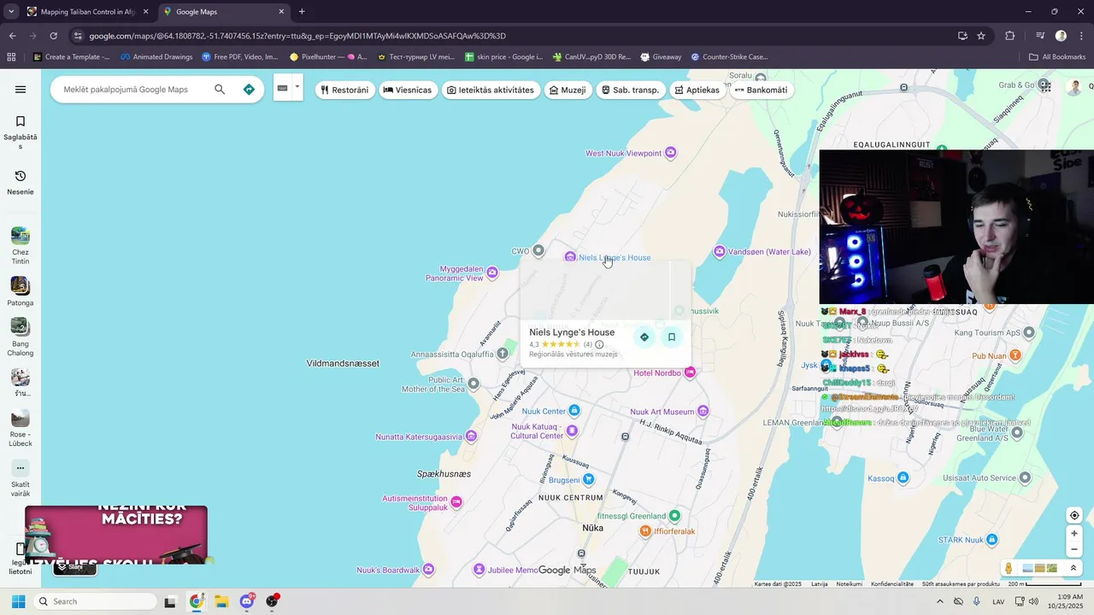Click Autismeinstitution Suluppaluk marker
Image resolution: width=1094 pixels, height=615 pixels.
tap(455, 502)
